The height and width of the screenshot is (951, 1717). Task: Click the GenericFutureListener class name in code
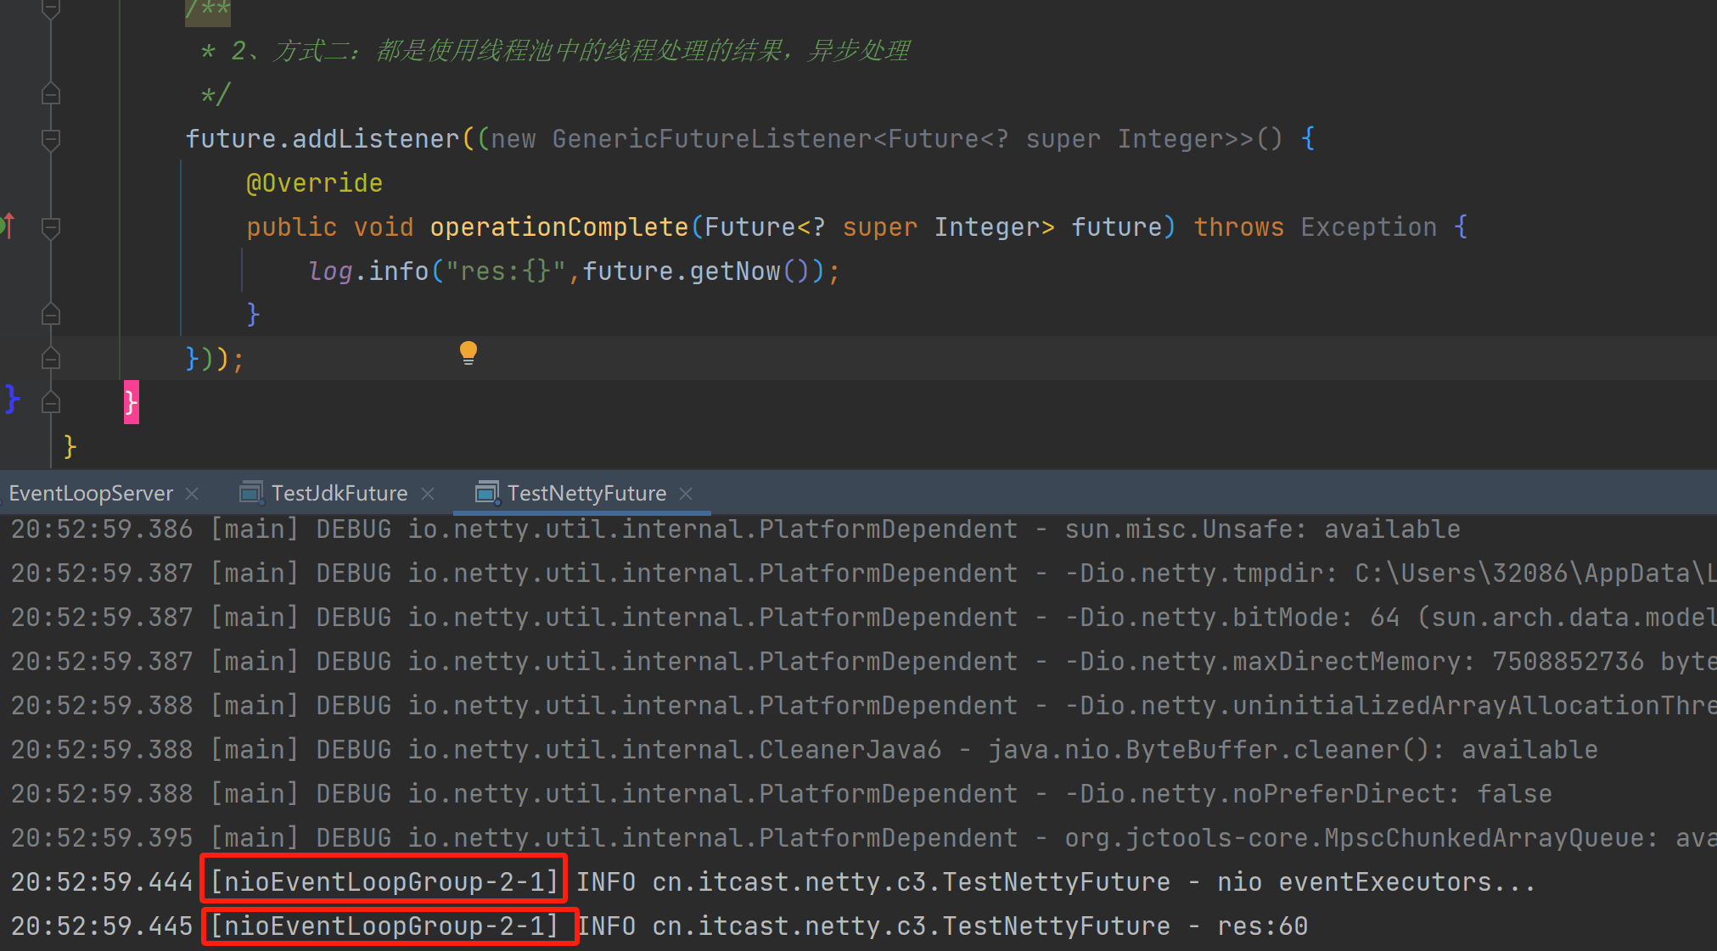711,139
